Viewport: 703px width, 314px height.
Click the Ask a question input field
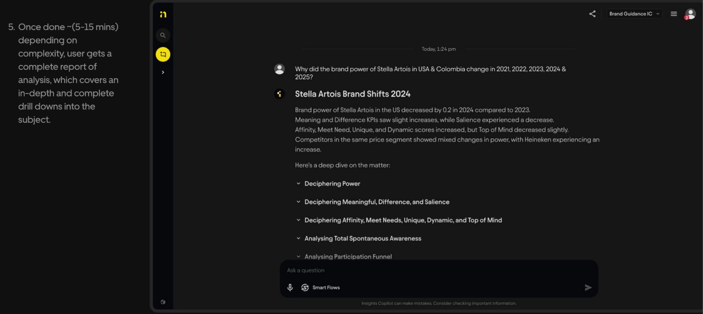coord(439,270)
